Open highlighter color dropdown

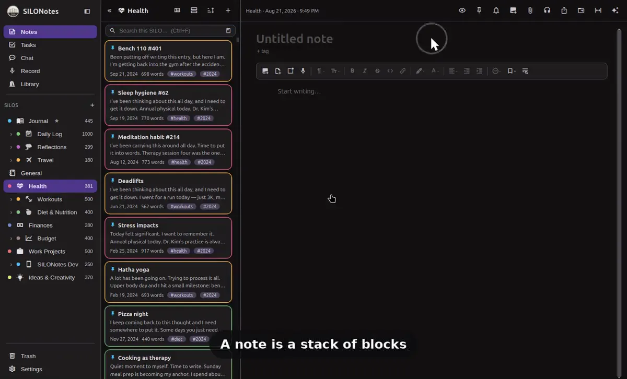[420, 71]
